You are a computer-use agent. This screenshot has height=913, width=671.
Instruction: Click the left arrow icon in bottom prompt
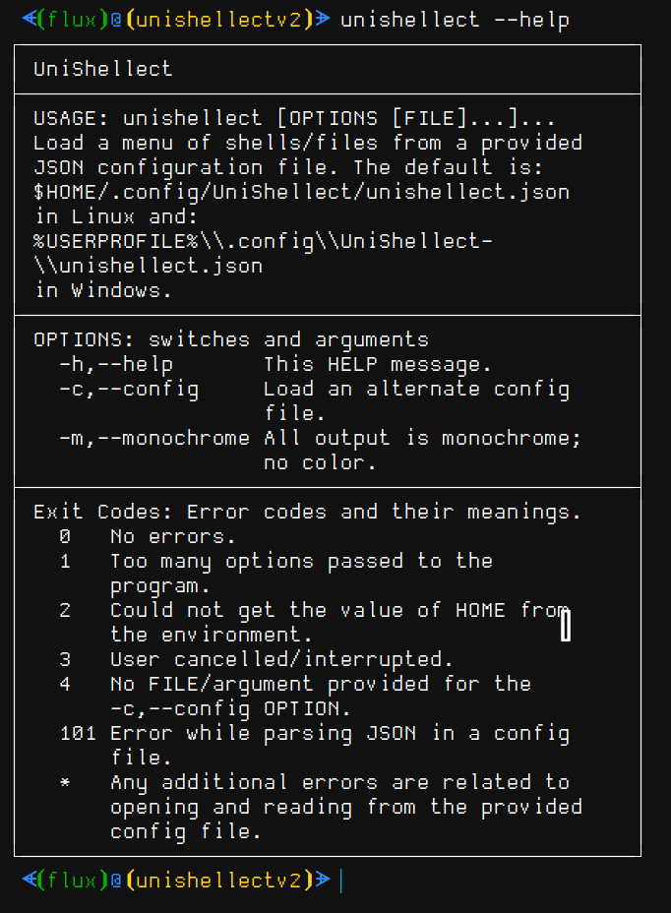(29, 880)
